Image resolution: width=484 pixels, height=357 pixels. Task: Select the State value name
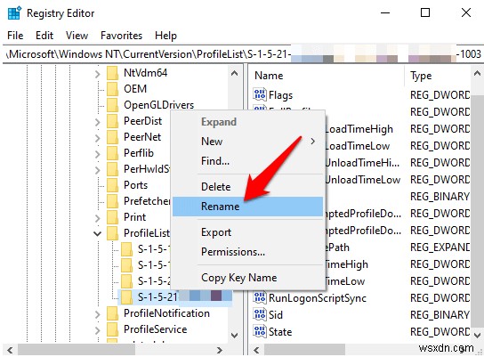point(280,332)
